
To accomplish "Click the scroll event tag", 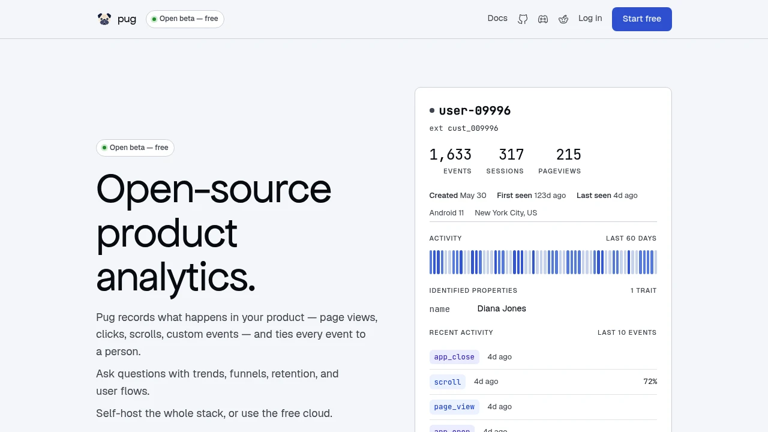I will pyautogui.click(x=448, y=382).
